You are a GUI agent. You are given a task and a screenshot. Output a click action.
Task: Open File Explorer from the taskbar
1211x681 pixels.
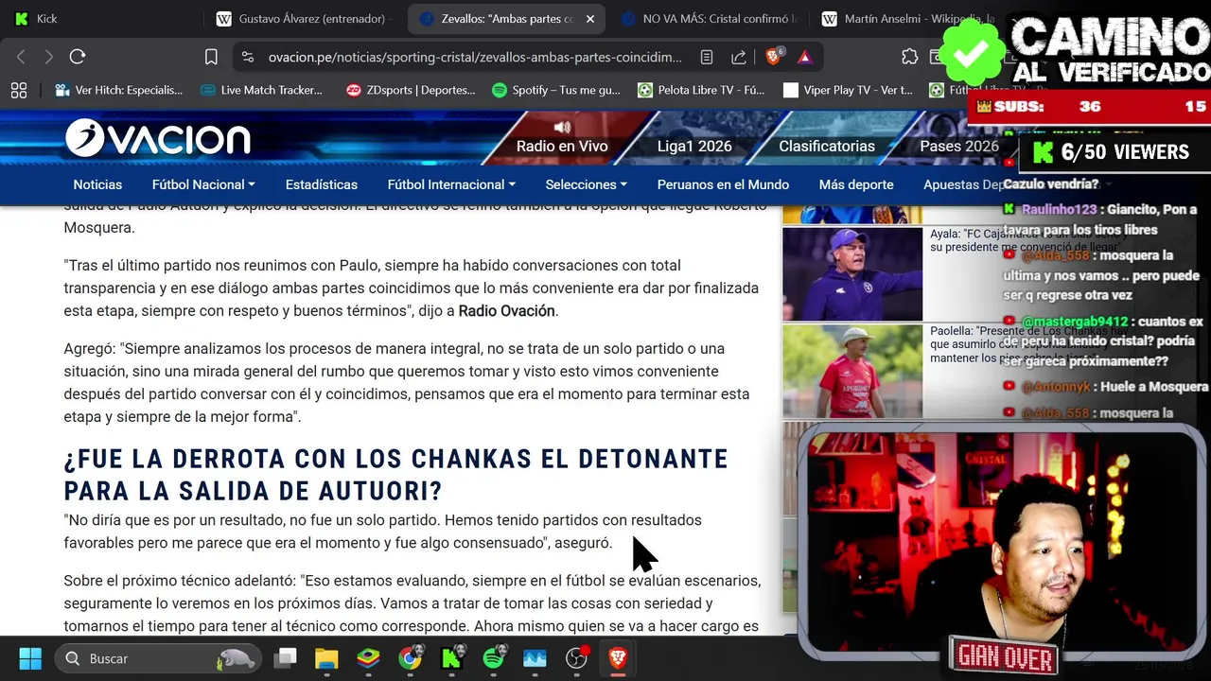pyautogui.click(x=326, y=658)
